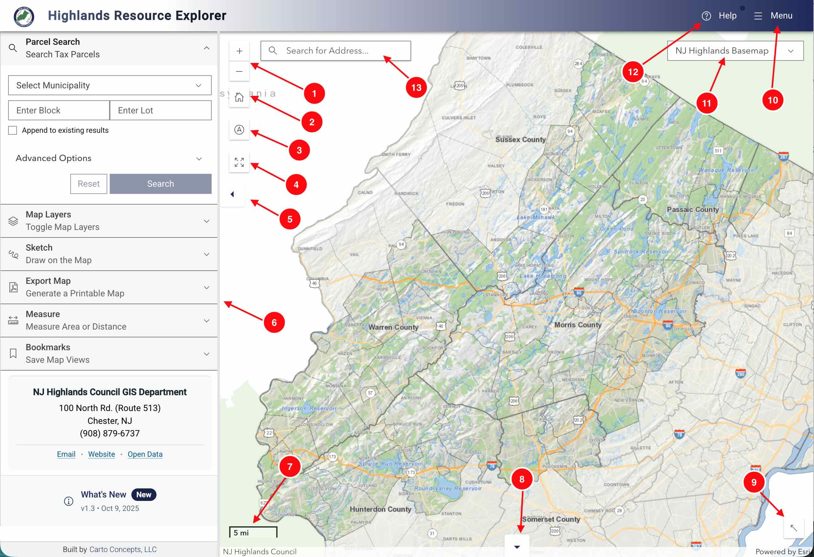Open the Select Municipality dropdown
This screenshot has height=557, width=814.
110,86
